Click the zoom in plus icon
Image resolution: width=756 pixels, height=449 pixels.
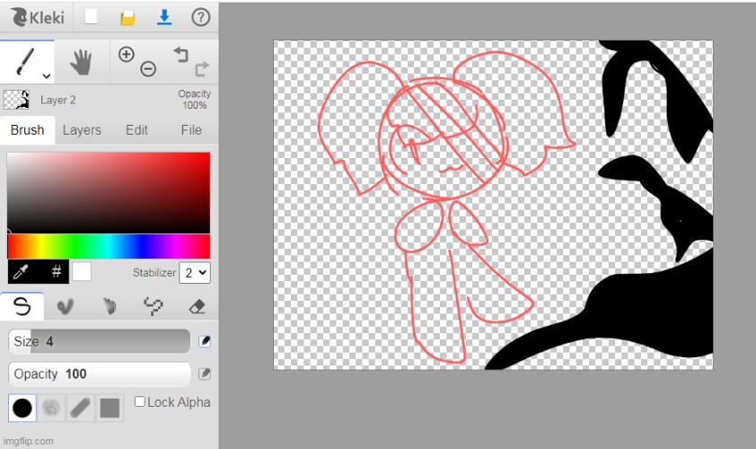[x=126, y=54]
